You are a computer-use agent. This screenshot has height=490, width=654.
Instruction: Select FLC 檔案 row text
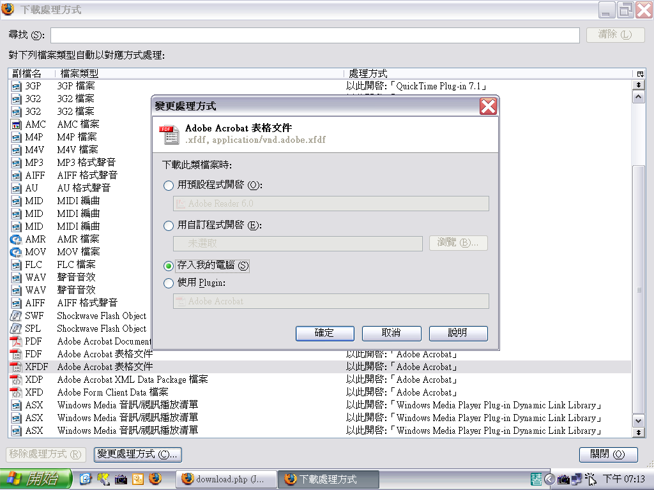point(77,265)
